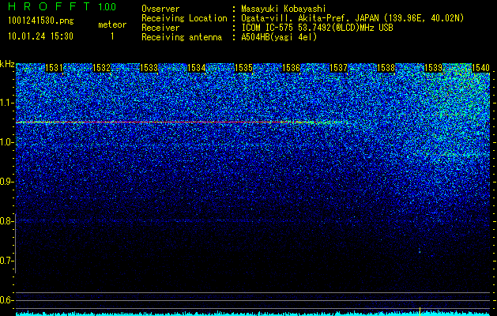This screenshot has width=497, height=316.
Task: Click the meteor label
Action: coord(112,24)
